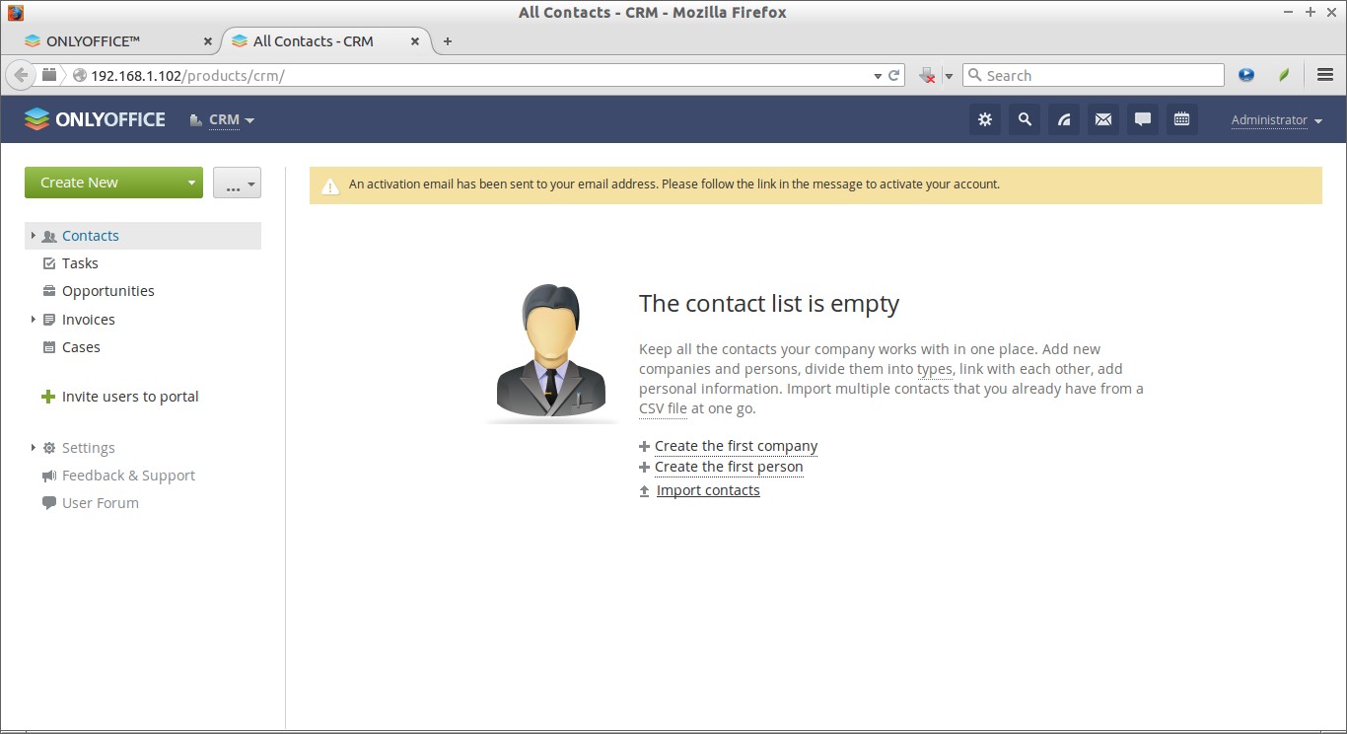Click Invite users to portal link
This screenshot has width=1347, height=734.
pos(130,397)
